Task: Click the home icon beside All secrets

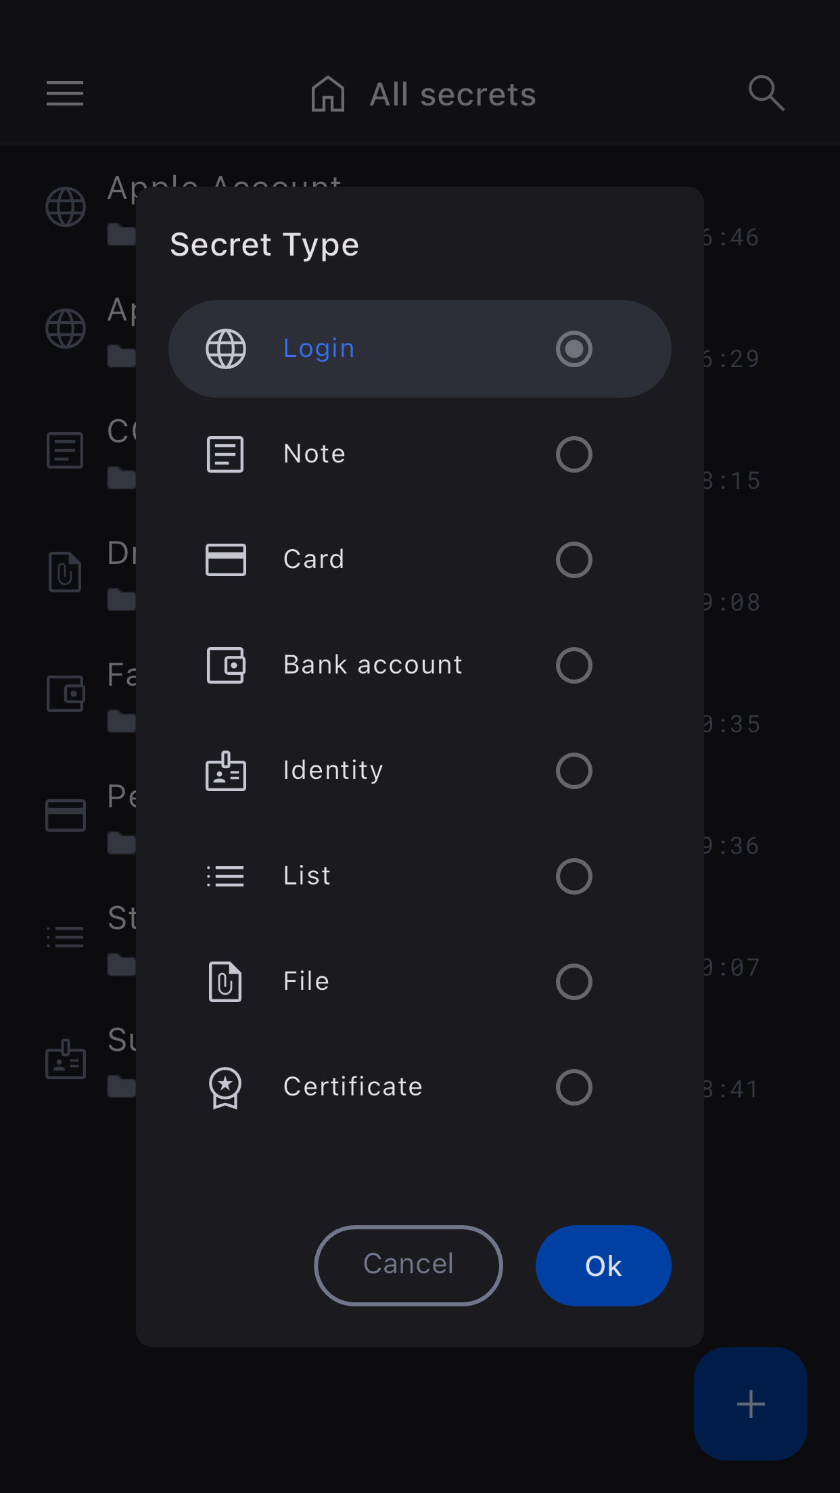Action: [x=328, y=93]
